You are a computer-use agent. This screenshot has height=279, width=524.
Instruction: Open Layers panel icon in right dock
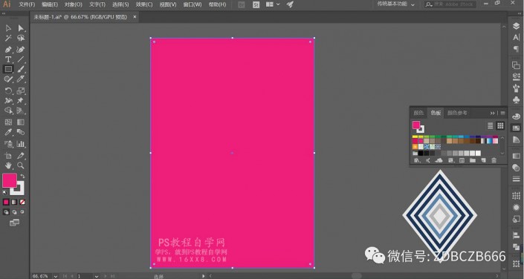pos(516,27)
